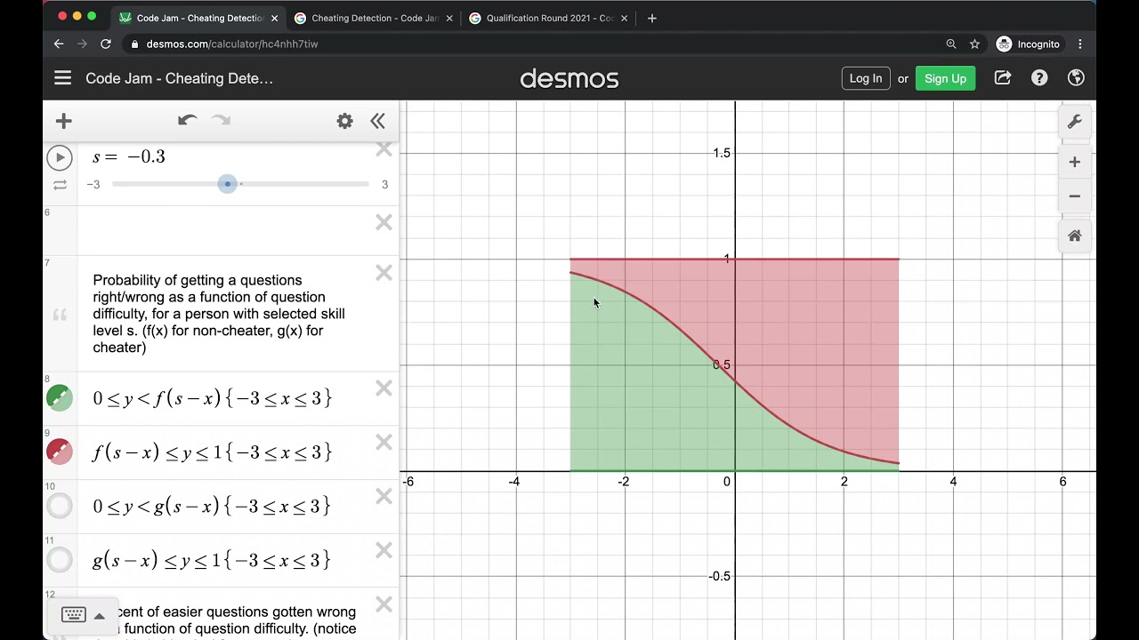This screenshot has height=640, width=1139.
Task: Click the Log In button
Action: pos(866,78)
